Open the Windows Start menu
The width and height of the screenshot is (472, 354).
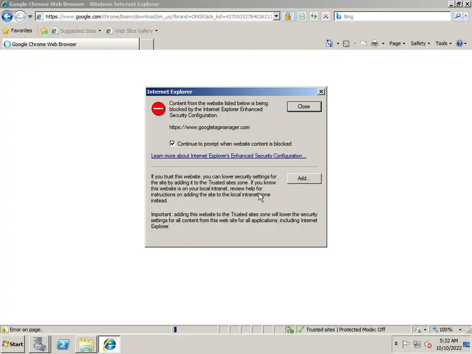(12, 344)
